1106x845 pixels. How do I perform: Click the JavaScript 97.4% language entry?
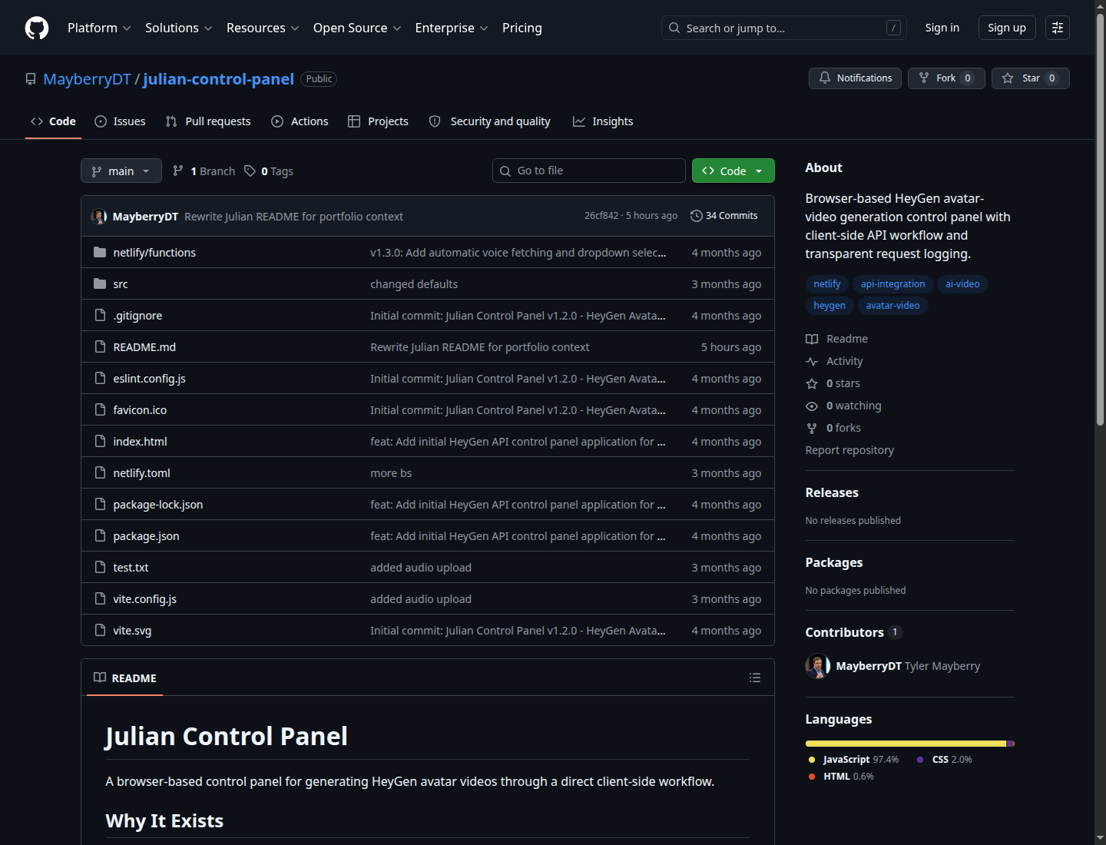pyautogui.click(x=853, y=760)
